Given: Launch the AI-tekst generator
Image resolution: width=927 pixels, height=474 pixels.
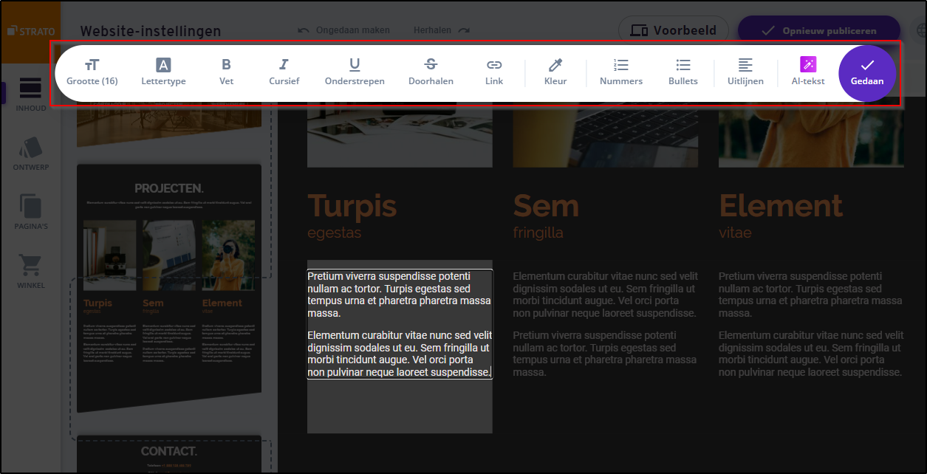Looking at the screenshot, I should click(808, 72).
